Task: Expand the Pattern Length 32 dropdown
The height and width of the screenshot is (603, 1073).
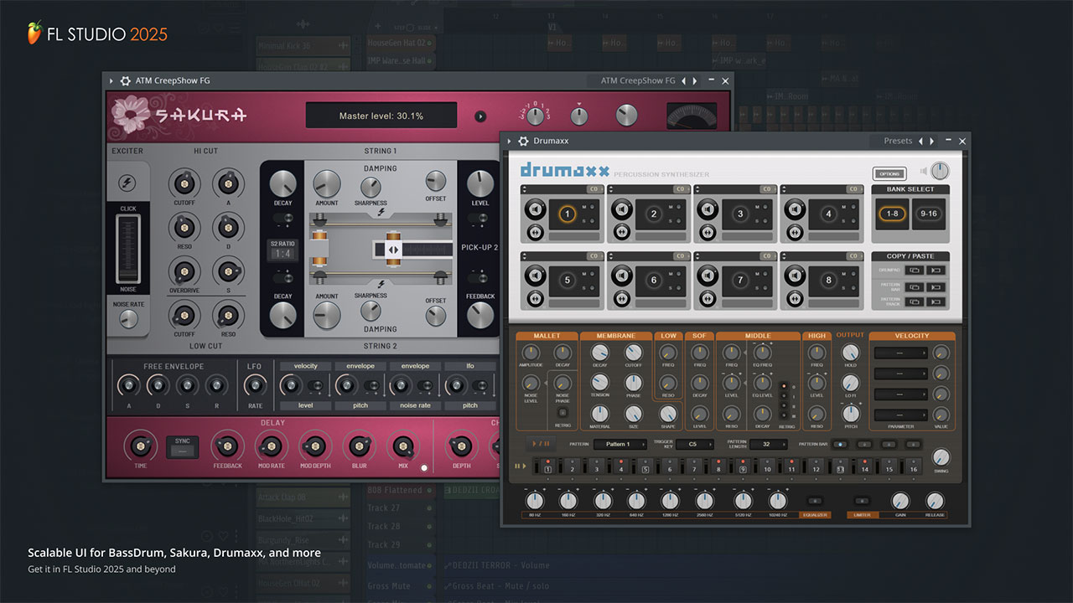Action: pyautogui.click(x=767, y=444)
